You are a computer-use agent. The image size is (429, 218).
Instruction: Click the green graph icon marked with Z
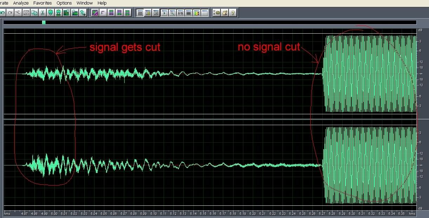(67, 13)
